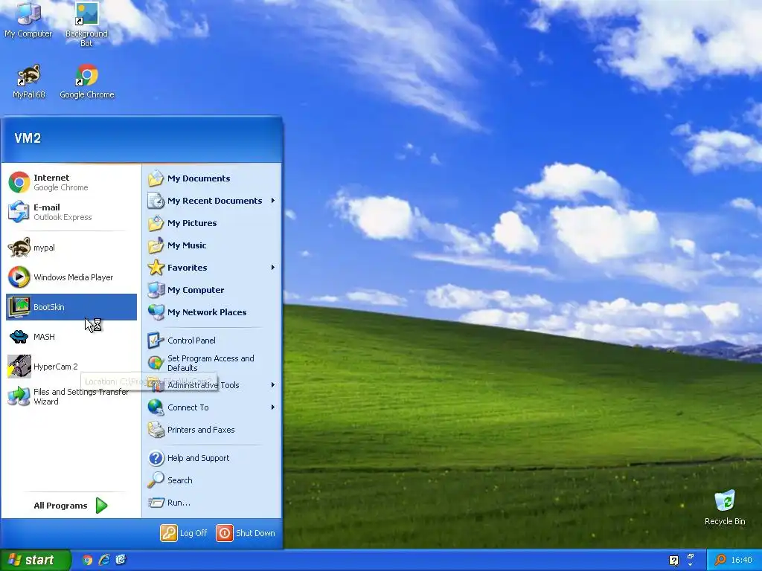
Task: Open My Computer from Start menu
Action: pos(212,290)
